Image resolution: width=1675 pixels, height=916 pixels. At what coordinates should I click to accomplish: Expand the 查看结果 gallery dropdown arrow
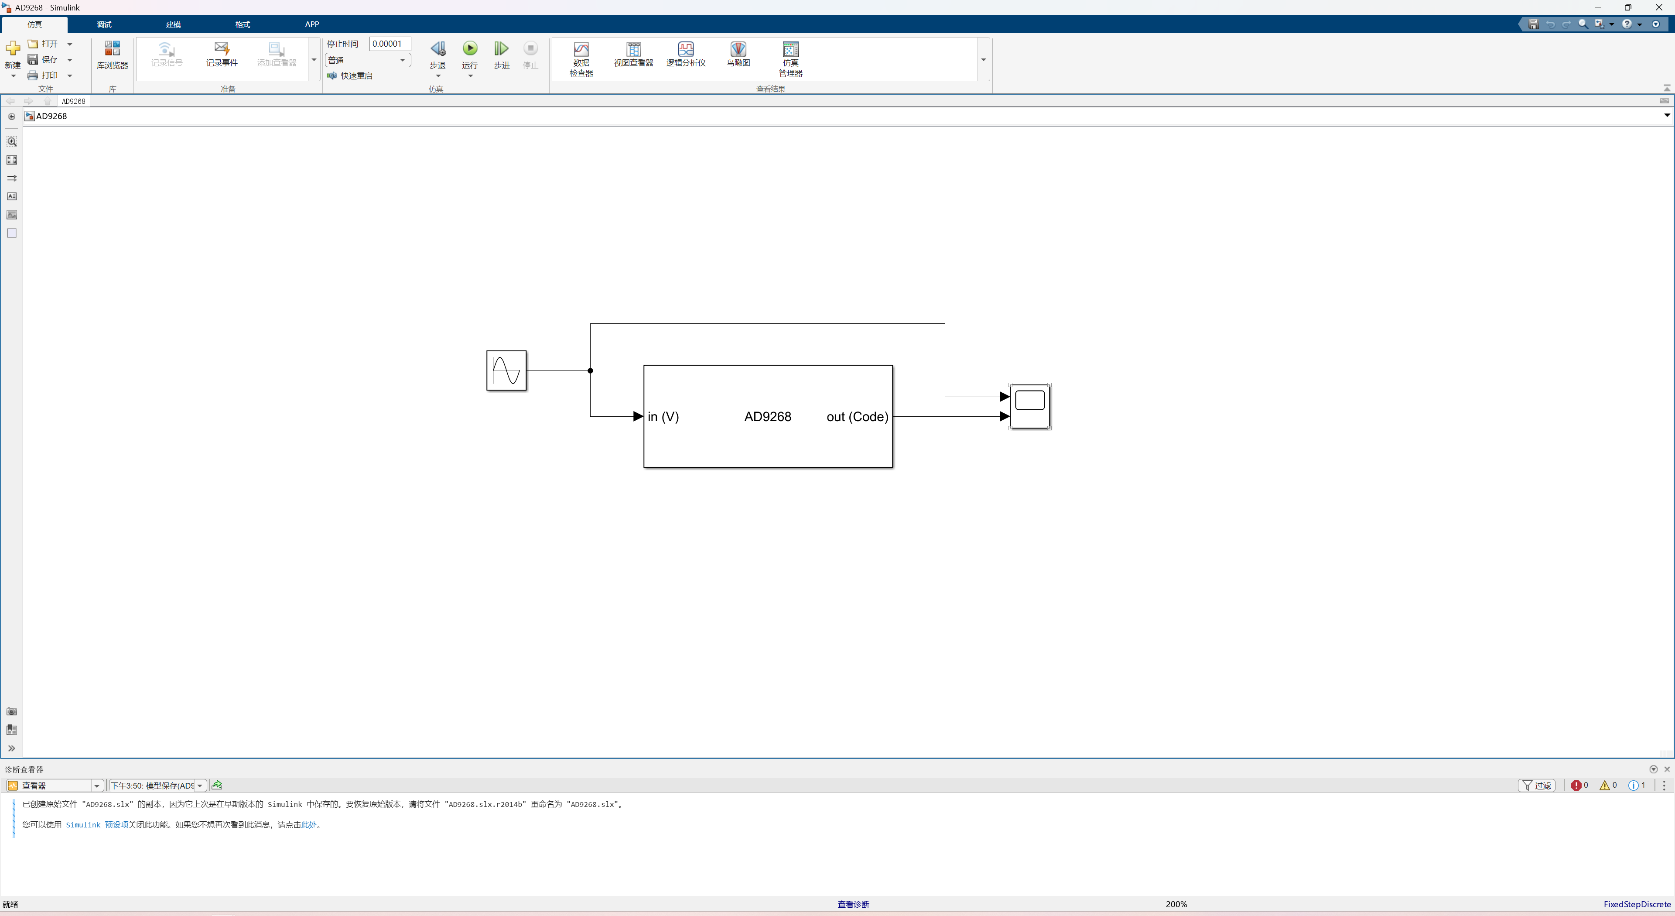(984, 59)
